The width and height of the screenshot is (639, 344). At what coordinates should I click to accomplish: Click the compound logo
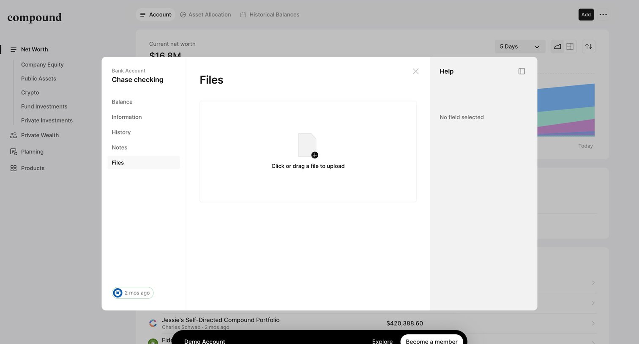35,17
